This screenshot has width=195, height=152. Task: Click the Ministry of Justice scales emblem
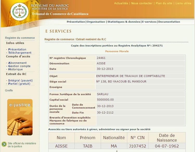[x=19, y=12]
